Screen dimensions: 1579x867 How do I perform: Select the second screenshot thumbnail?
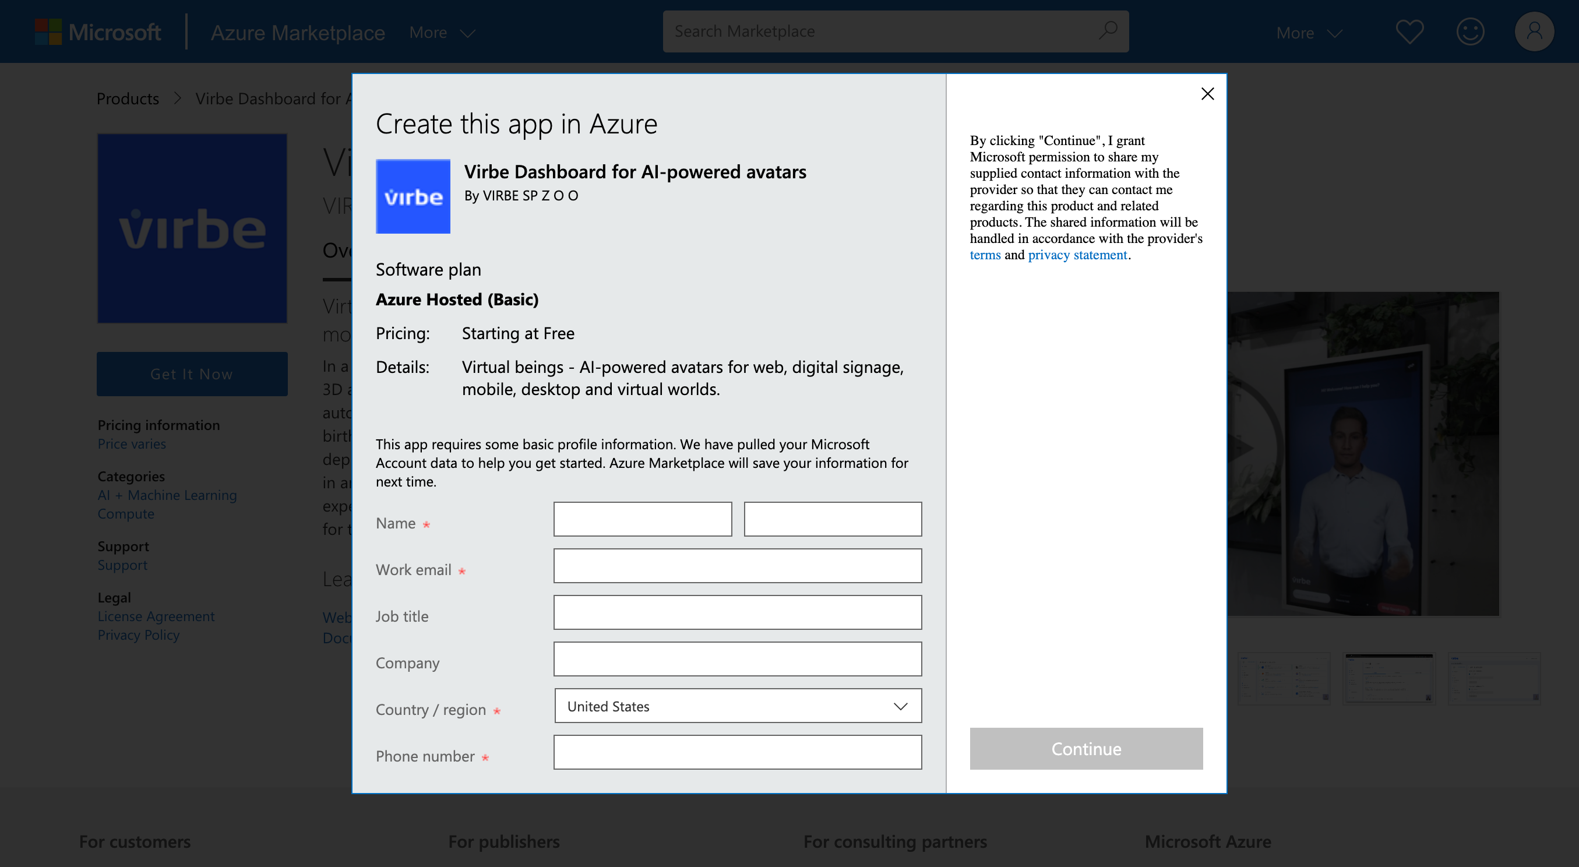1388,678
